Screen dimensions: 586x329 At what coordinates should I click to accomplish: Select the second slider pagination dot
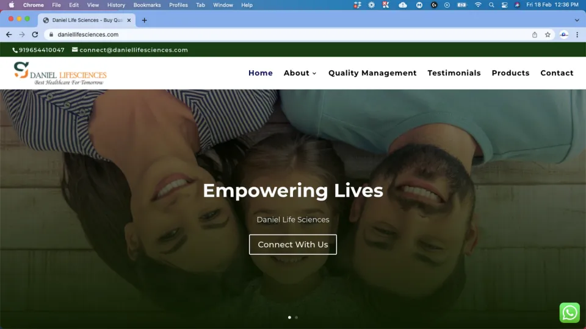pos(297,317)
